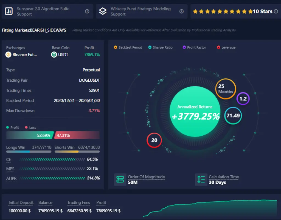Viewport: 281px width, 220px height.
Task: Select the 25 Months orange bubble
Action: click(x=225, y=89)
